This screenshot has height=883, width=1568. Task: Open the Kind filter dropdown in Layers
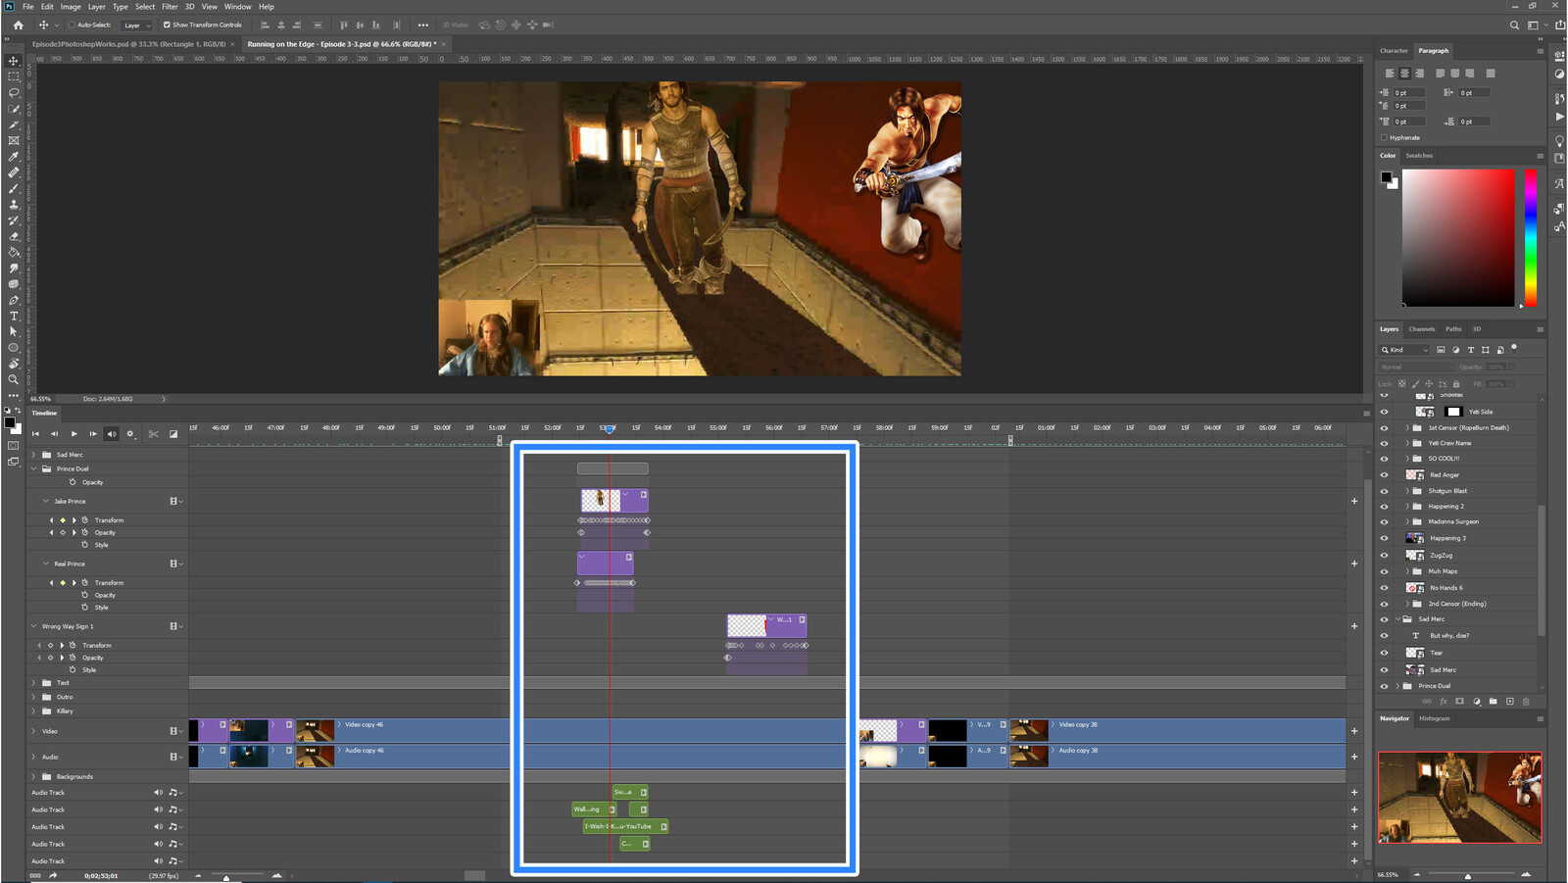1405,350
